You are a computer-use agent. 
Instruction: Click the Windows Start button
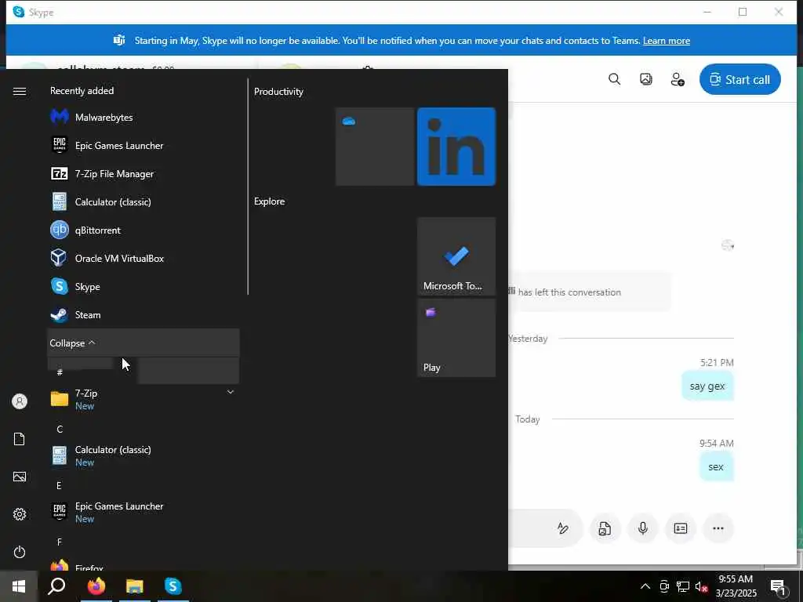(19, 586)
